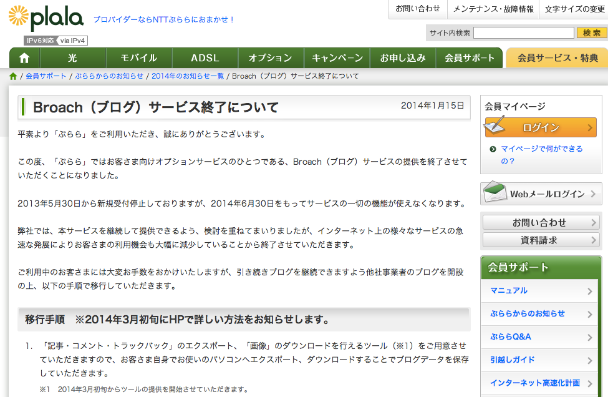This screenshot has width=608, height=397.
Task: Click the chevron in the マニュアル row
Action: coord(590,291)
